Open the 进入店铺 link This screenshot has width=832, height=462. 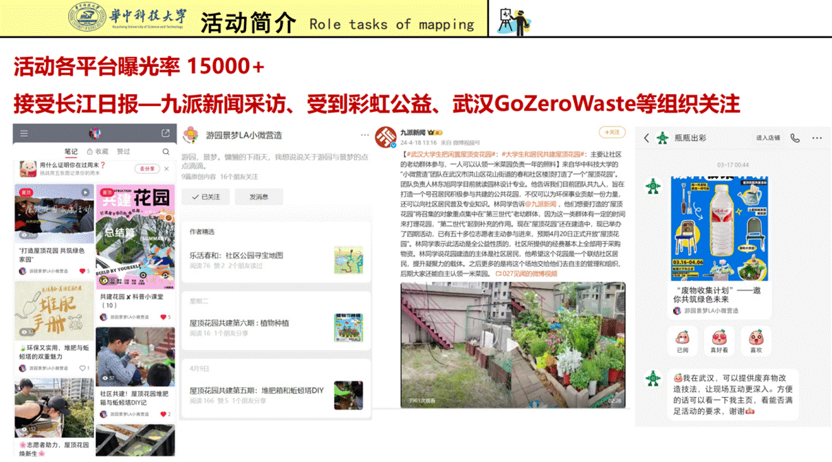pyautogui.click(x=767, y=138)
